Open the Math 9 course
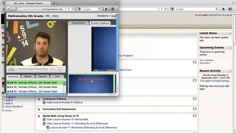This screenshot has height=133, width=236. point(9,103)
